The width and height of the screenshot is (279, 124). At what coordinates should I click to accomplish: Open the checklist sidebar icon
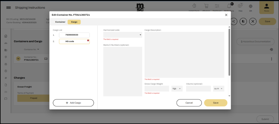[6, 92]
